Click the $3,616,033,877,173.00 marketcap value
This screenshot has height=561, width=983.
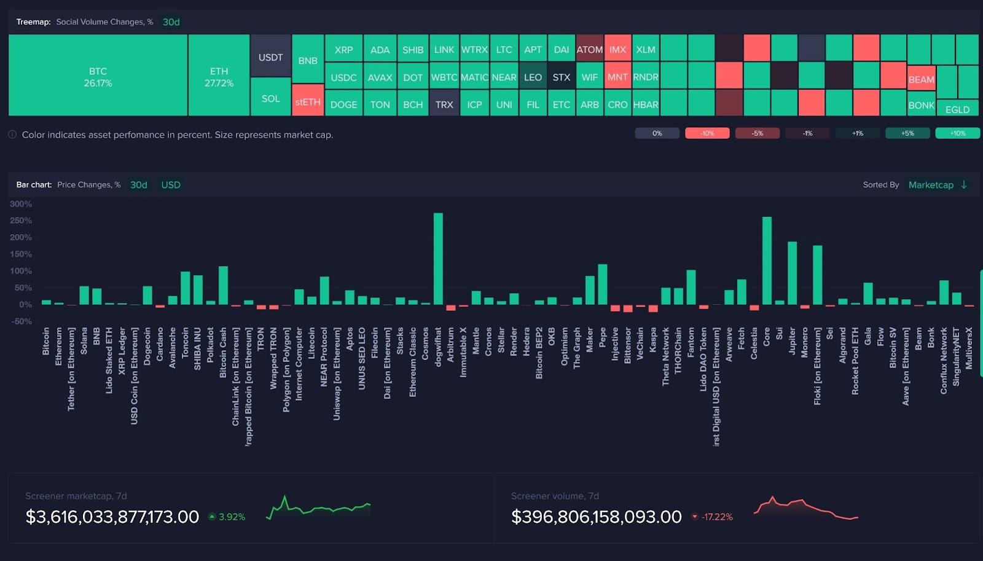(x=112, y=517)
